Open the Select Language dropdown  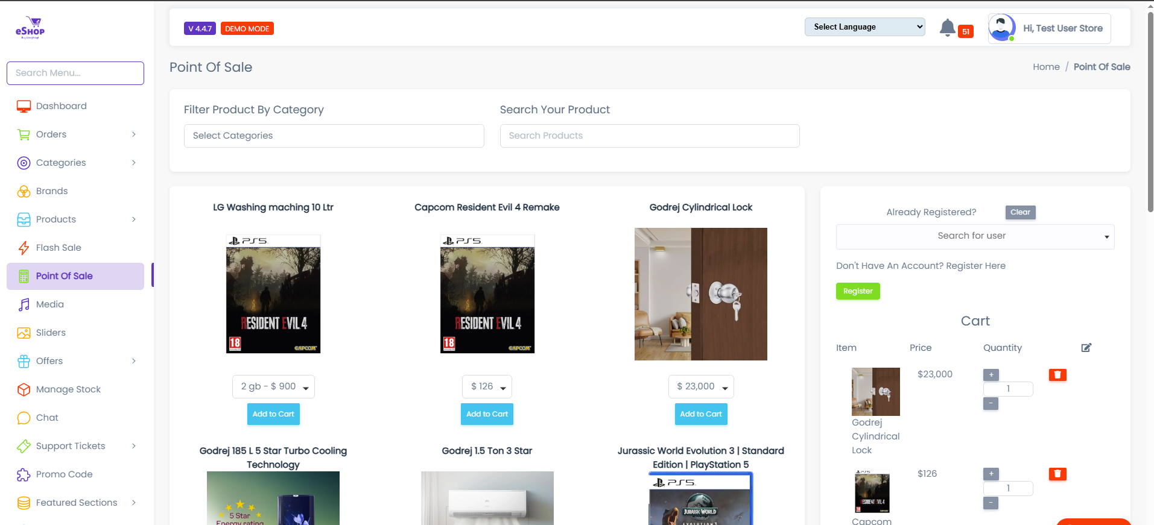click(864, 27)
